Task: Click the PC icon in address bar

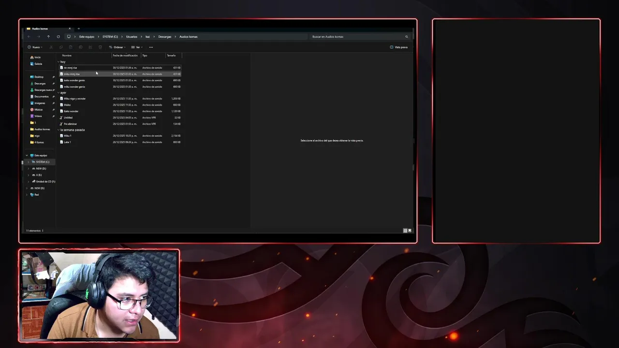Action: 69,37
